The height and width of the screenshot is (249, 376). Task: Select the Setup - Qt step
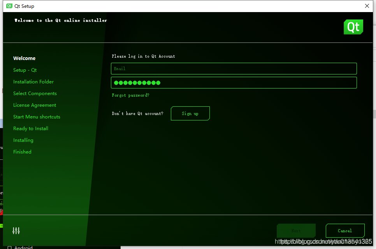click(25, 70)
